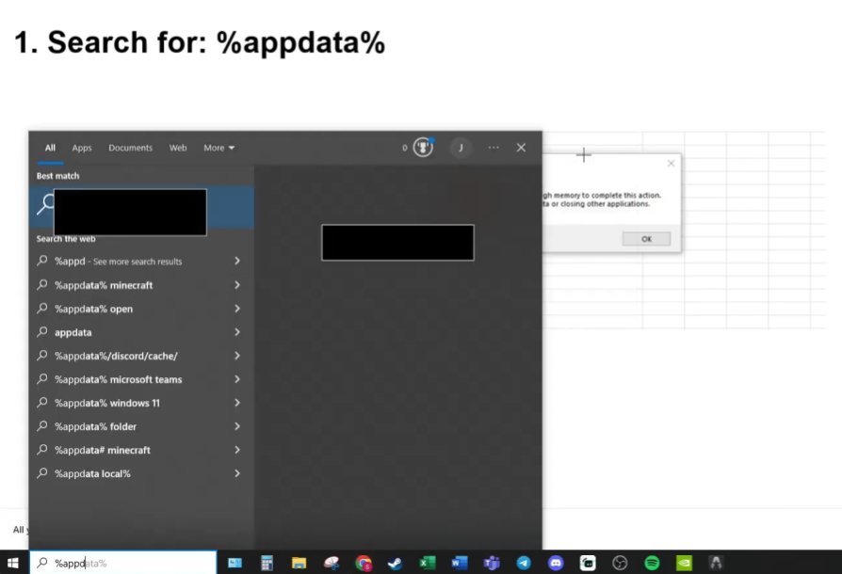Open Microsoft Teams from the taskbar
Image resolution: width=842 pixels, height=574 pixels.
490,563
